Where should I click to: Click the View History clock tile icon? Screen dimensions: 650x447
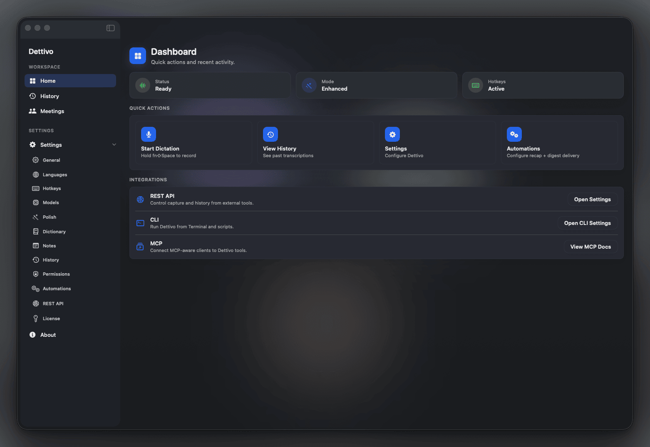270,134
